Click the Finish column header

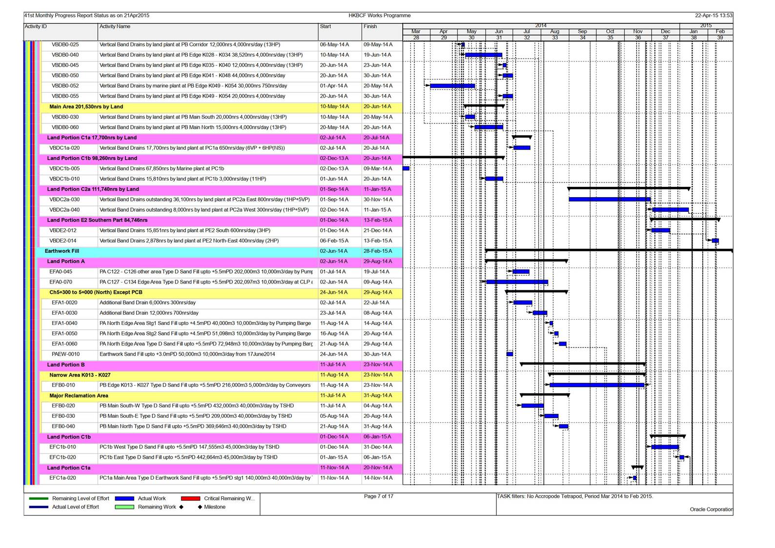[382, 32]
